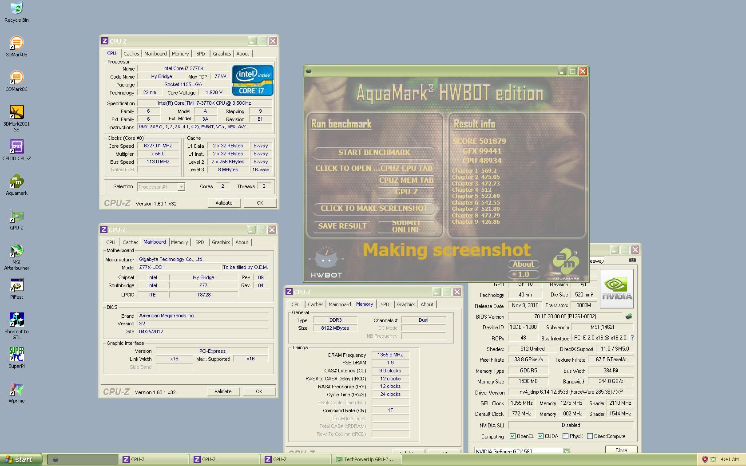Click the NVIDIA logo in GPU-Z
The width and height of the screenshot is (746, 466).
coord(616,288)
